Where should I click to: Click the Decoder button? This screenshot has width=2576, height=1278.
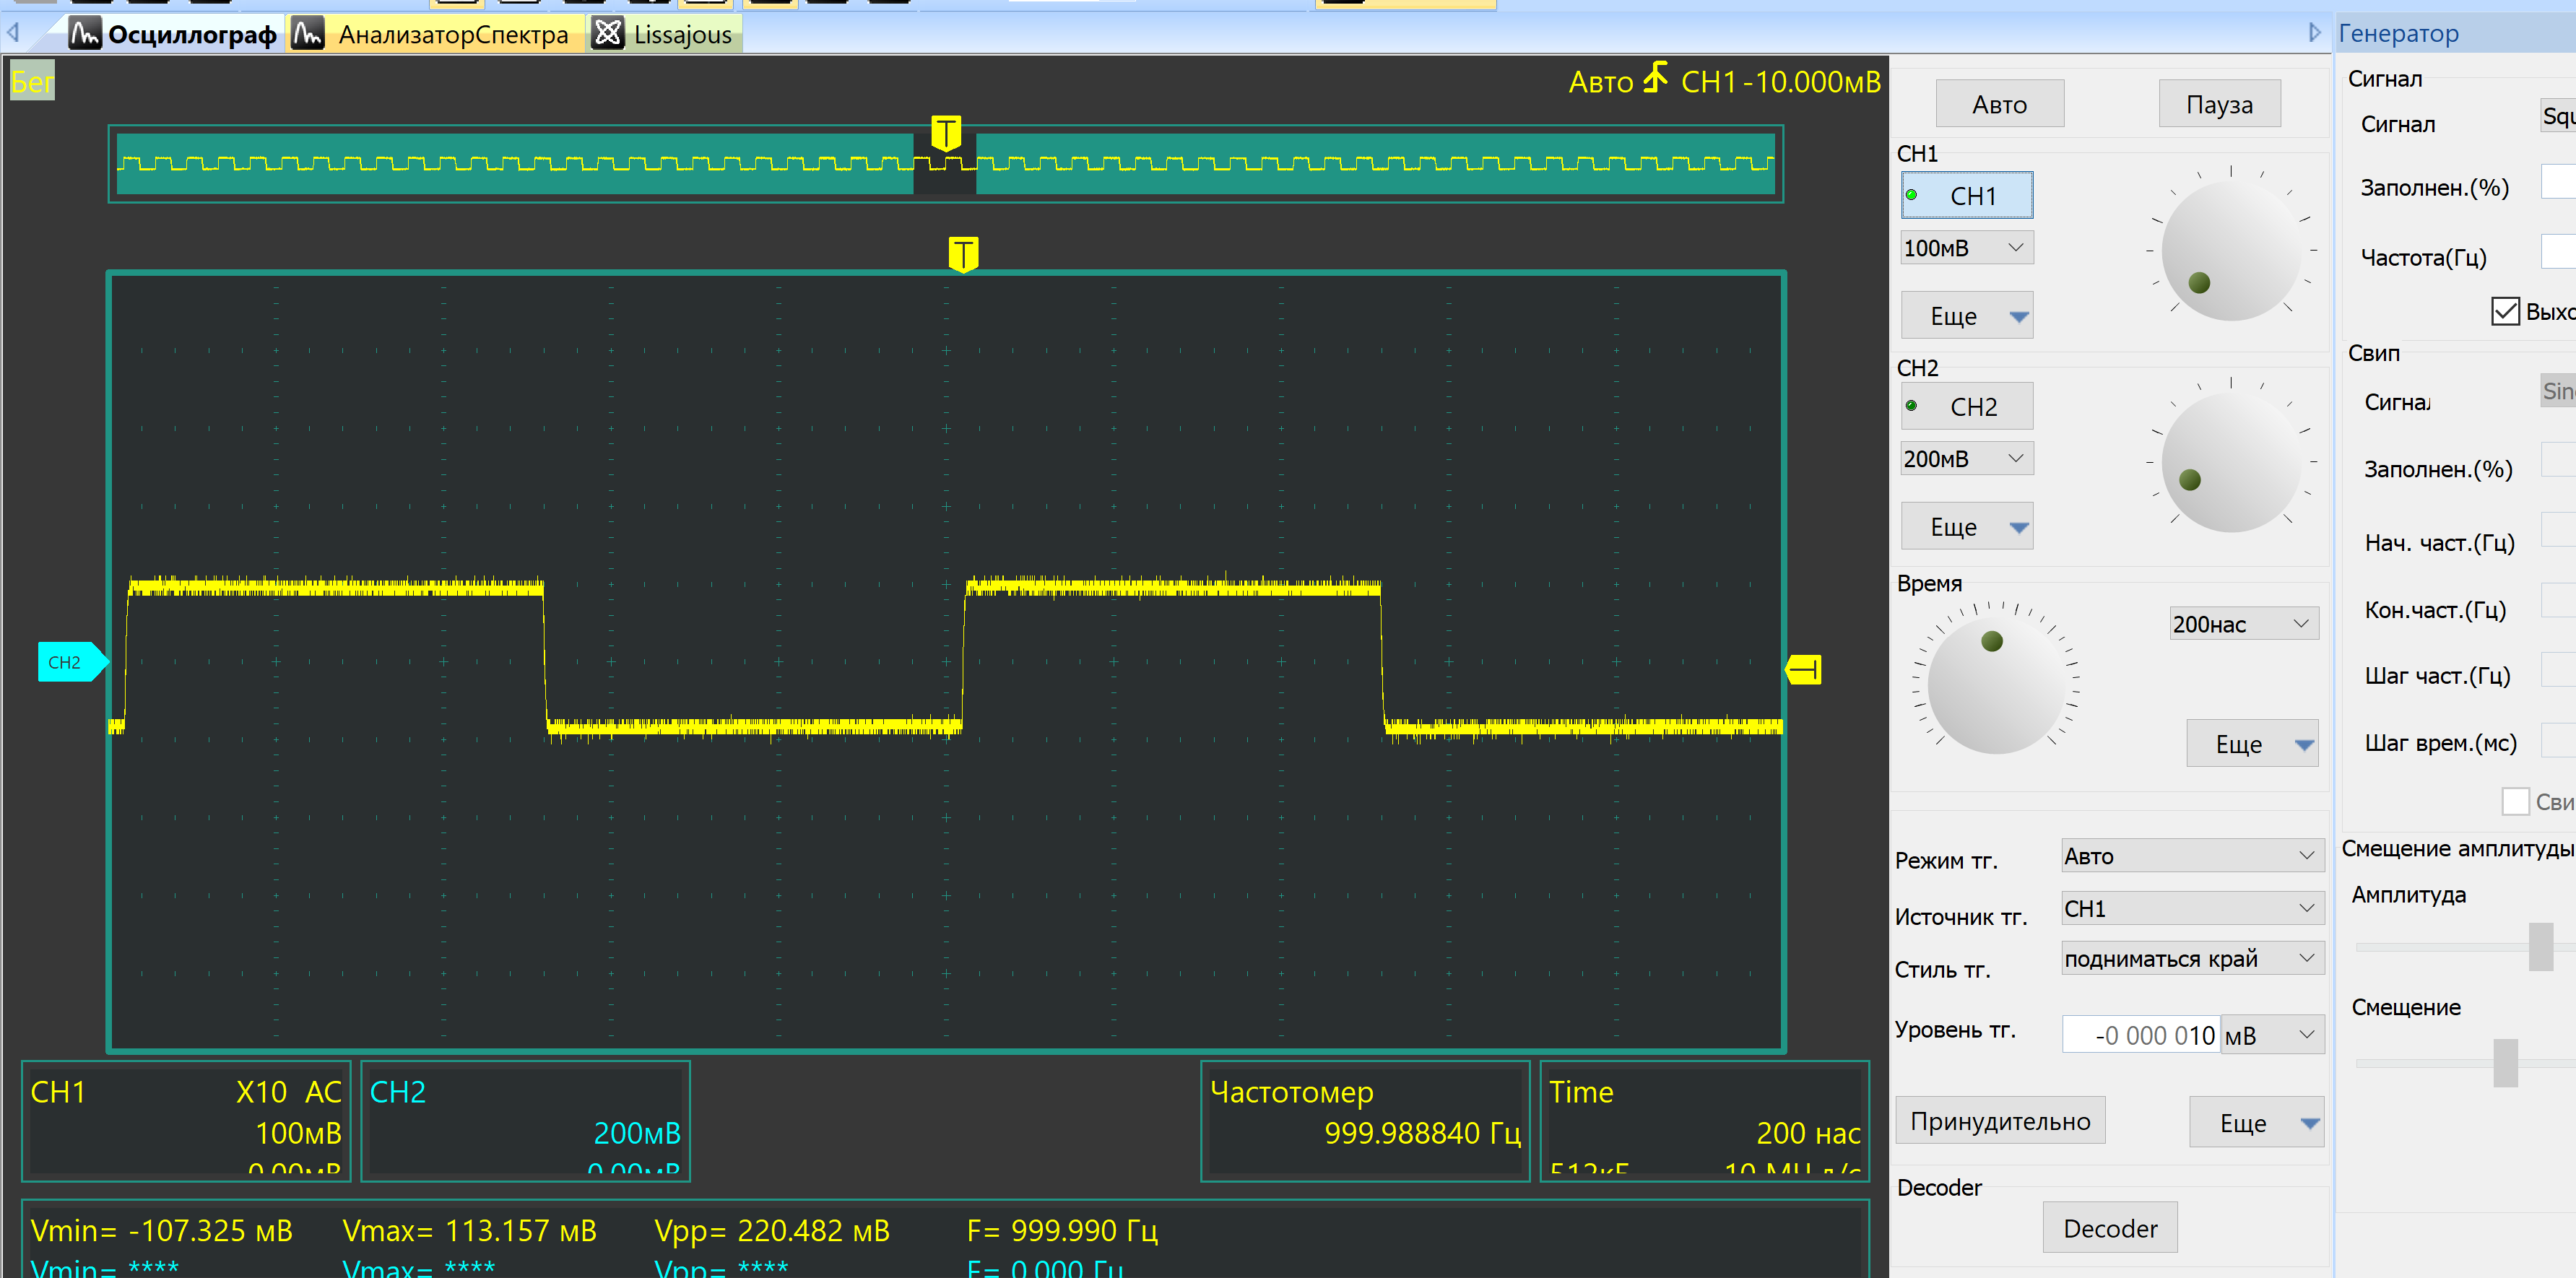coord(2109,1228)
